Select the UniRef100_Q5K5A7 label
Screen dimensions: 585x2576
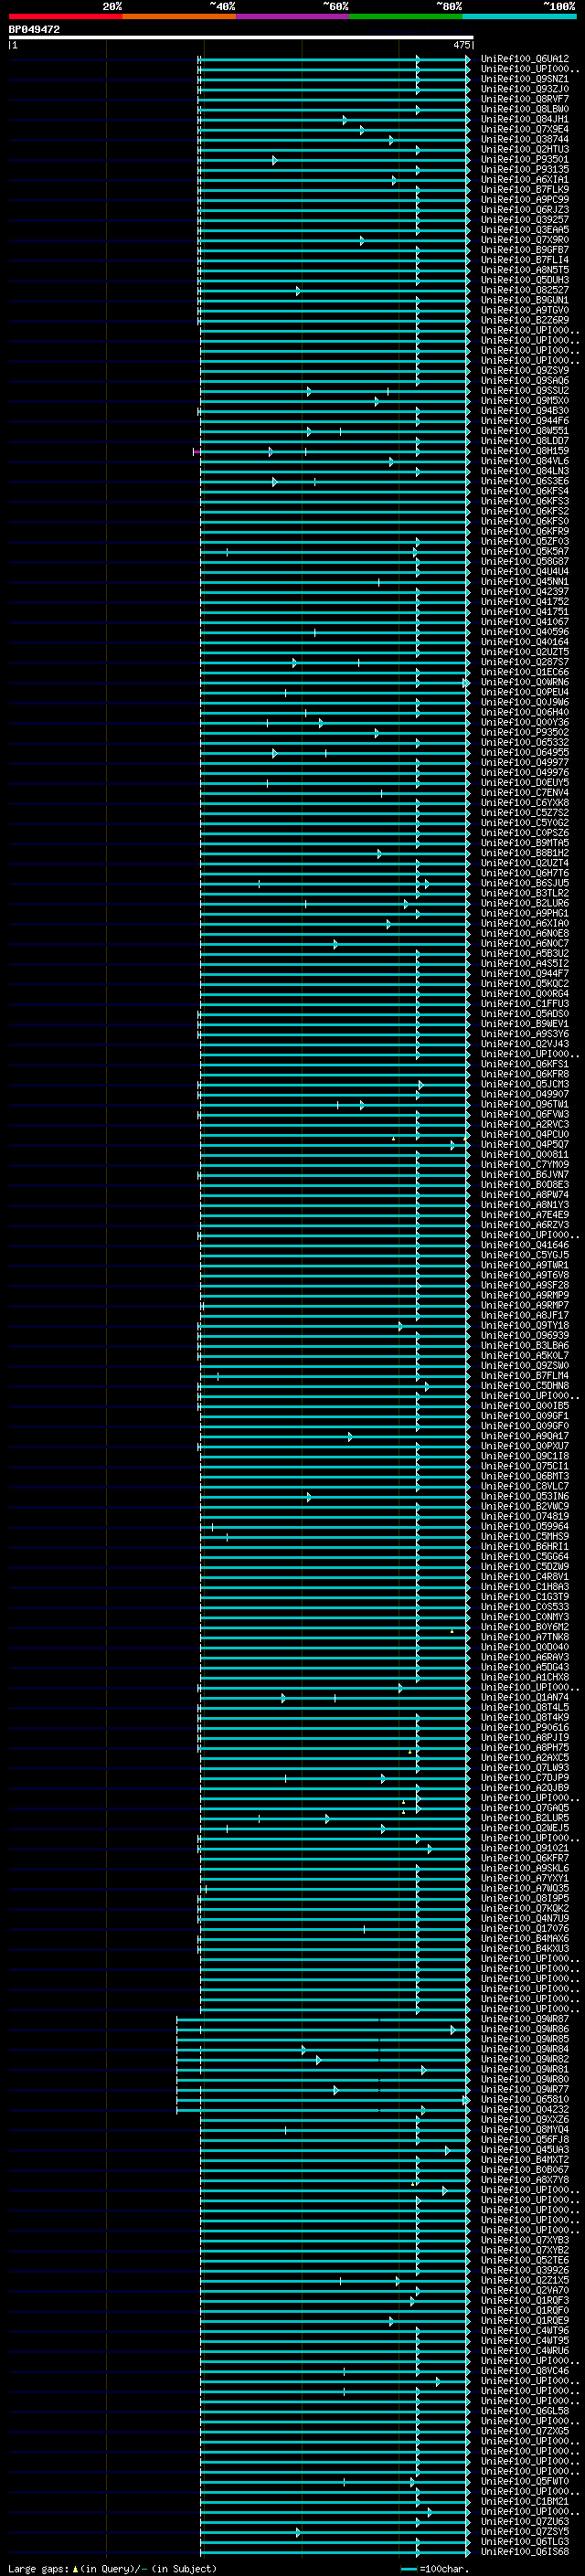pyautogui.click(x=525, y=551)
